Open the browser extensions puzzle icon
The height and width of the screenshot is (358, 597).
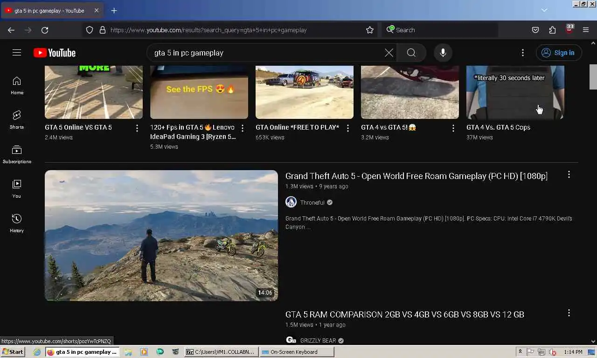(x=552, y=30)
